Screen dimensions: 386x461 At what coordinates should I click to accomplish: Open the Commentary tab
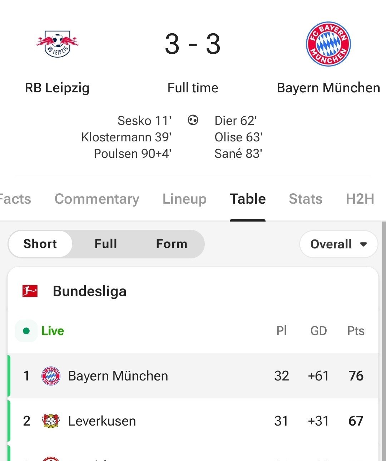click(97, 199)
